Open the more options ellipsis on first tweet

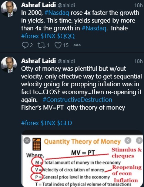[77, 45]
